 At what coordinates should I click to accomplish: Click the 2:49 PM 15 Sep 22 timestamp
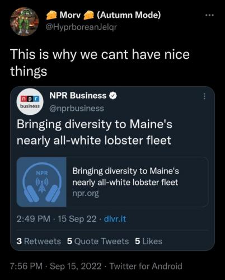(57, 219)
